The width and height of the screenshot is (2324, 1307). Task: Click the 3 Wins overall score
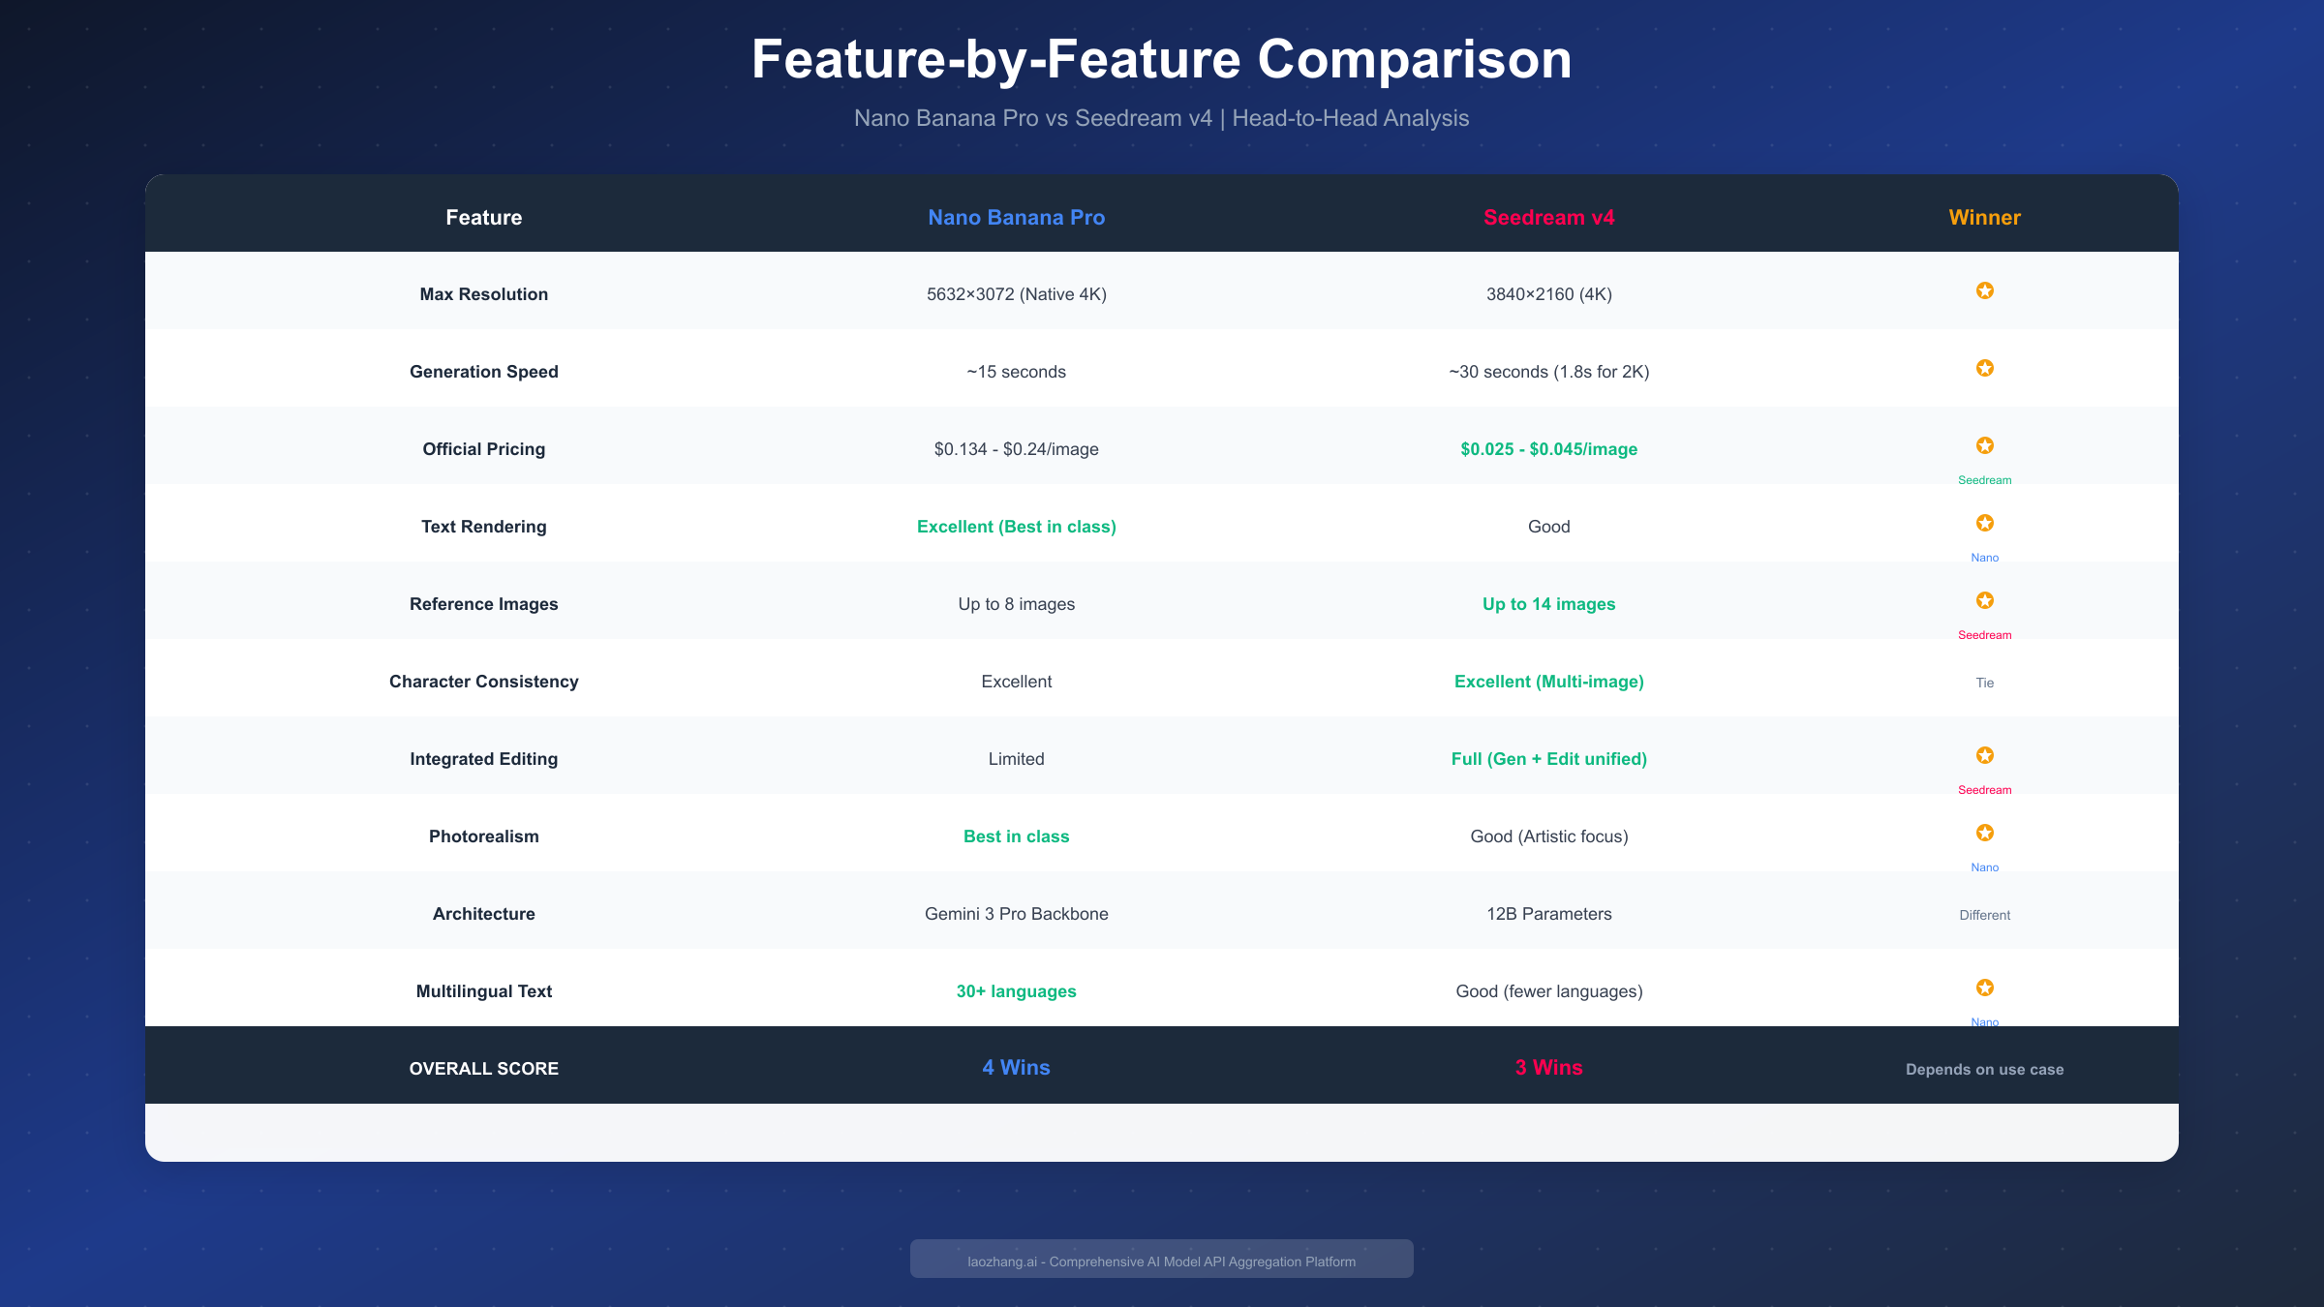[x=1548, y=1068]
